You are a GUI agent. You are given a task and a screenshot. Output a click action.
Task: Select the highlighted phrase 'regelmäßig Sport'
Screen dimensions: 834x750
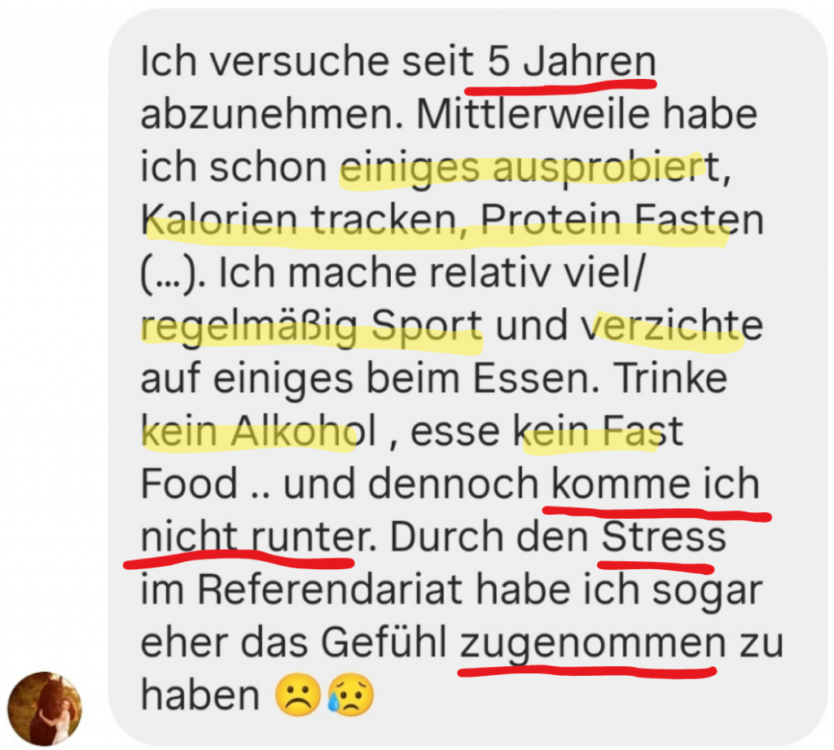[312, 327]
